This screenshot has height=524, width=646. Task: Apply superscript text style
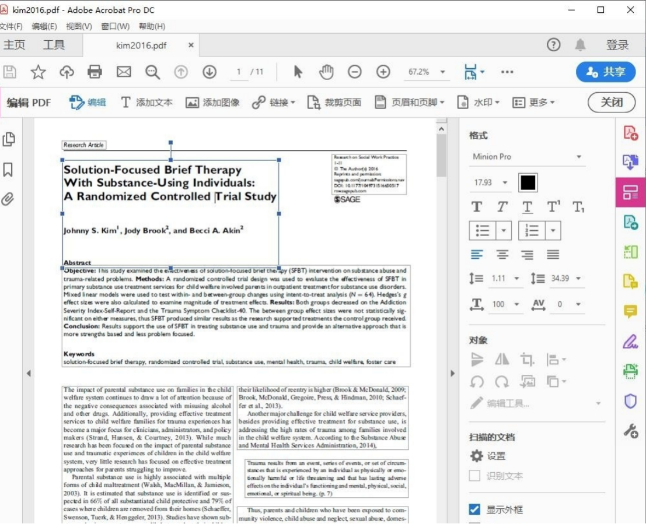553,207
